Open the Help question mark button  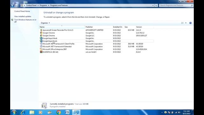[x=190, y=23]
